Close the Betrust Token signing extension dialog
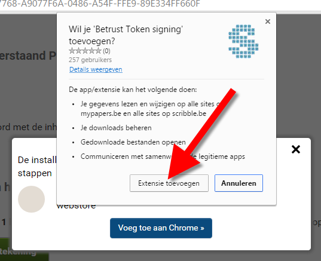 [x=268, y=22]
